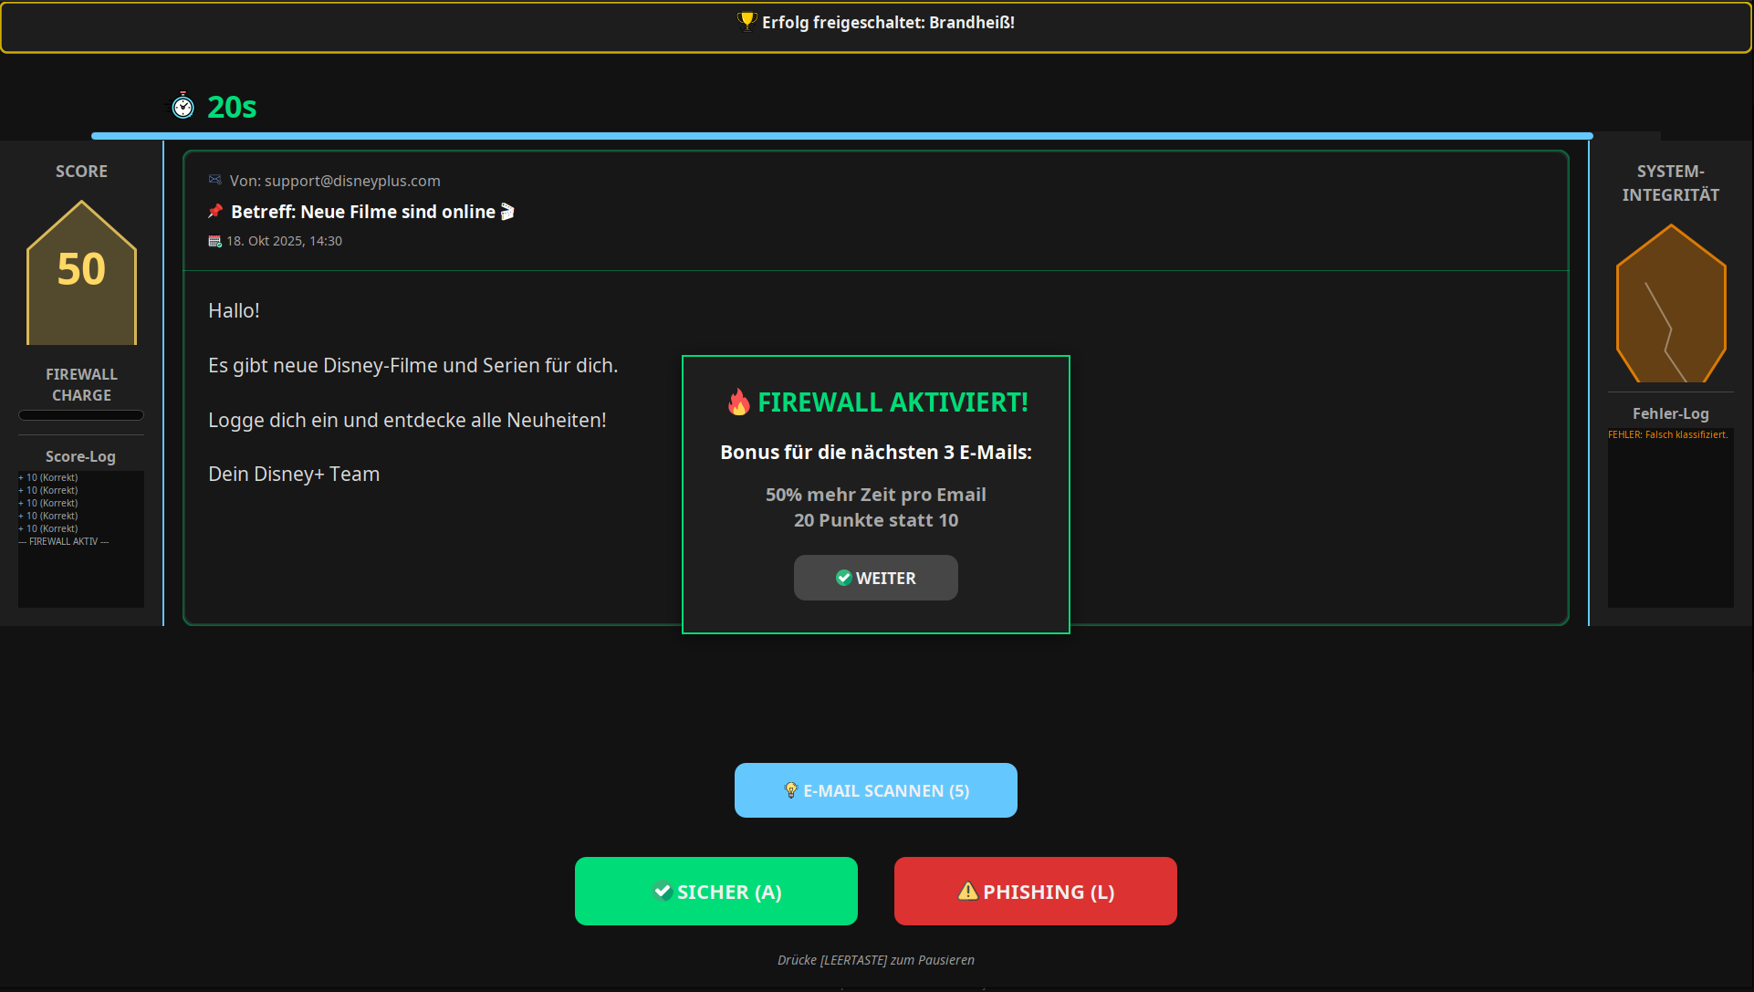Image resolution: width=1754 pixels, height=992 pixels.
Task: Click the trophy achievement icon
Action: (x=747, y=21)
